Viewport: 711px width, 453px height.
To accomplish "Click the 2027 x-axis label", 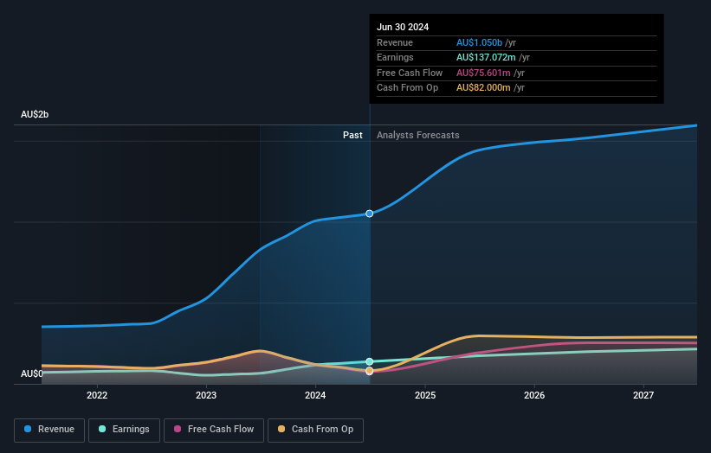I will coord(643,396).
